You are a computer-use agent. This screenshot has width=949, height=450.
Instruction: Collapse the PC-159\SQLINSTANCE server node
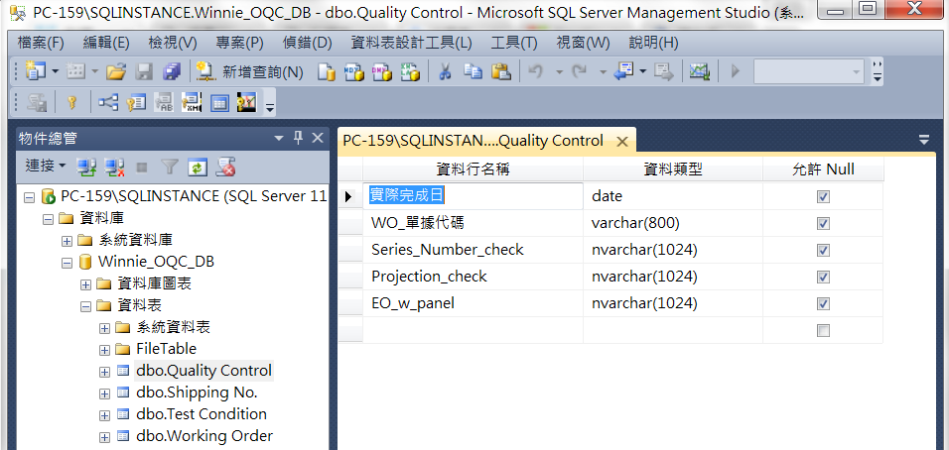point(29,197)
